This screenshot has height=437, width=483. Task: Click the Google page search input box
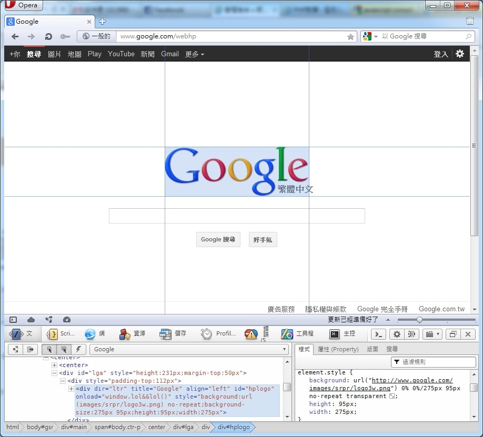tap(237, 216)
